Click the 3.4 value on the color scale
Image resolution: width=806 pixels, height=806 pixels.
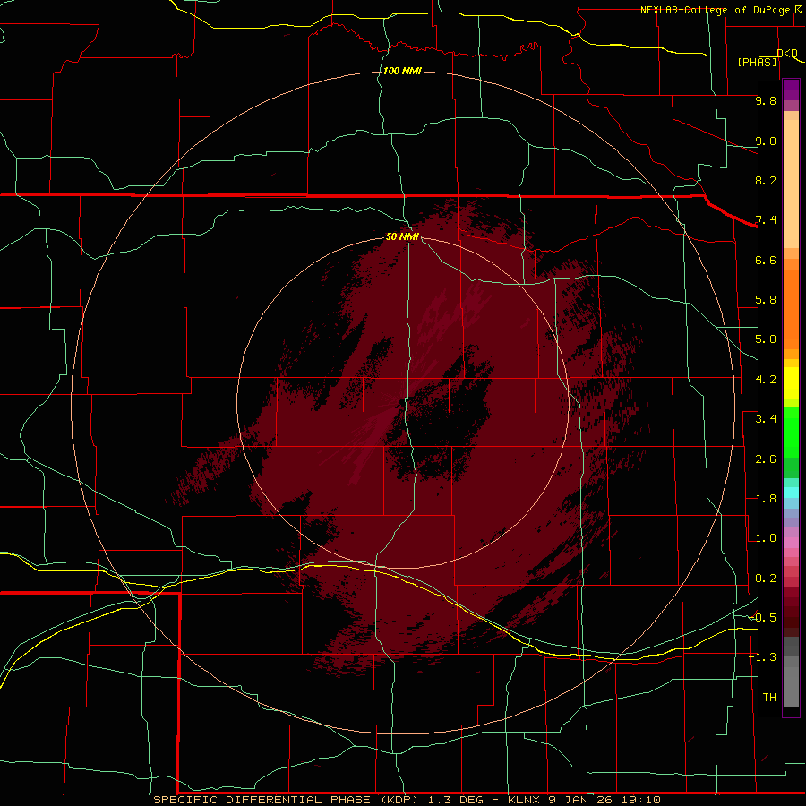pyautogui.click(x=766, y=419)
